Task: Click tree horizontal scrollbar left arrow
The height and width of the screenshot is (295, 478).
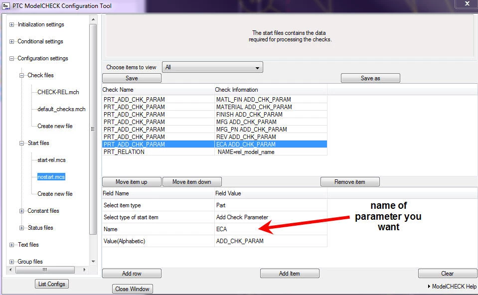Action: point(10,270)
